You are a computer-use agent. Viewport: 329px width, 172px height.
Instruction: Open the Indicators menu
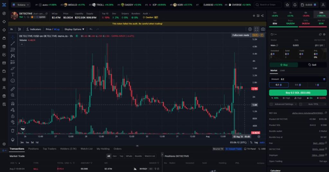click(x=33, y=29)
